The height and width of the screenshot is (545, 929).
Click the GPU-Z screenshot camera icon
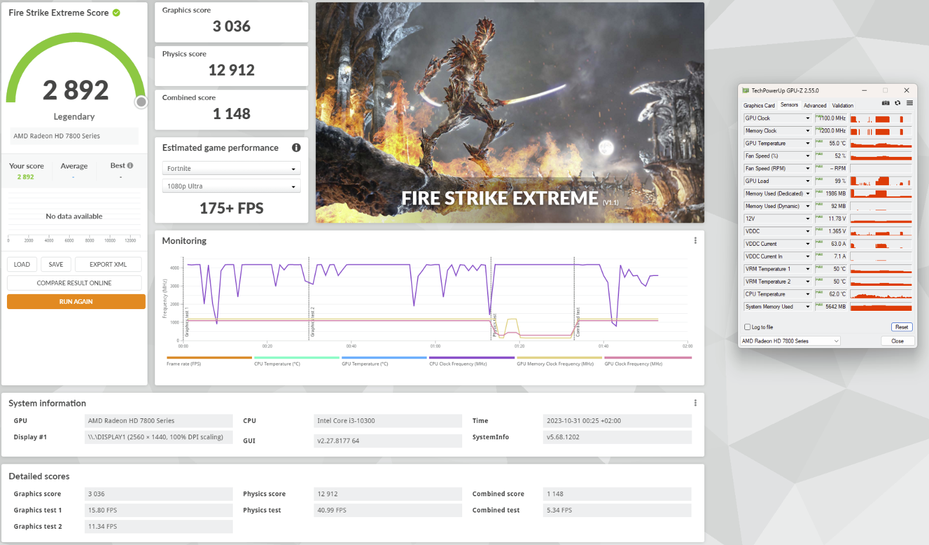(885, 103)
